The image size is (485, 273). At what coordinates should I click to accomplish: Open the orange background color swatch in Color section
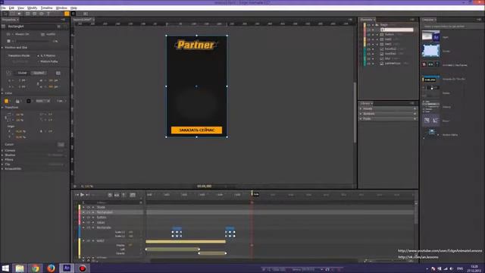7,101
